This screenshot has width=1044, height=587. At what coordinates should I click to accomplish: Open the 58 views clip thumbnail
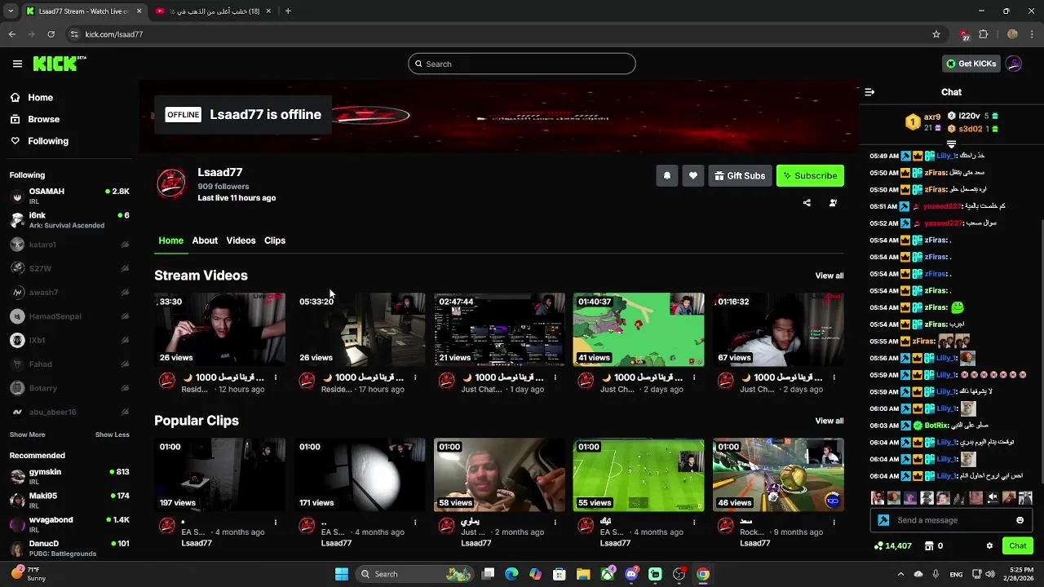499,474
